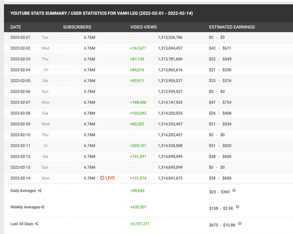Screen dimensions: 293x234
Task: Select date 2022-02-14
Action: pos(20,178)
